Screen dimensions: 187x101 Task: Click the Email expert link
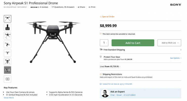tap(119, 95)
